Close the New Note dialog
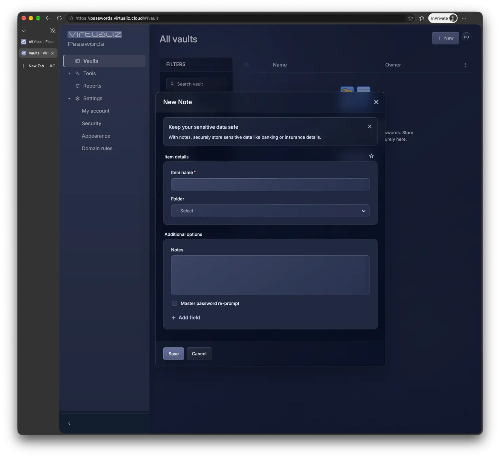This screenshot has height=458, width=500. tap(376, 102)
